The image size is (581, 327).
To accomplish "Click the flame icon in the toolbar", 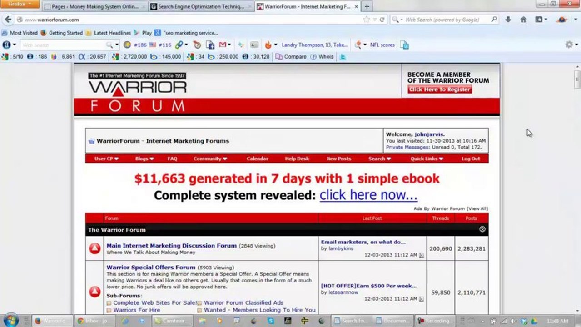I will (x=268, y=45).
